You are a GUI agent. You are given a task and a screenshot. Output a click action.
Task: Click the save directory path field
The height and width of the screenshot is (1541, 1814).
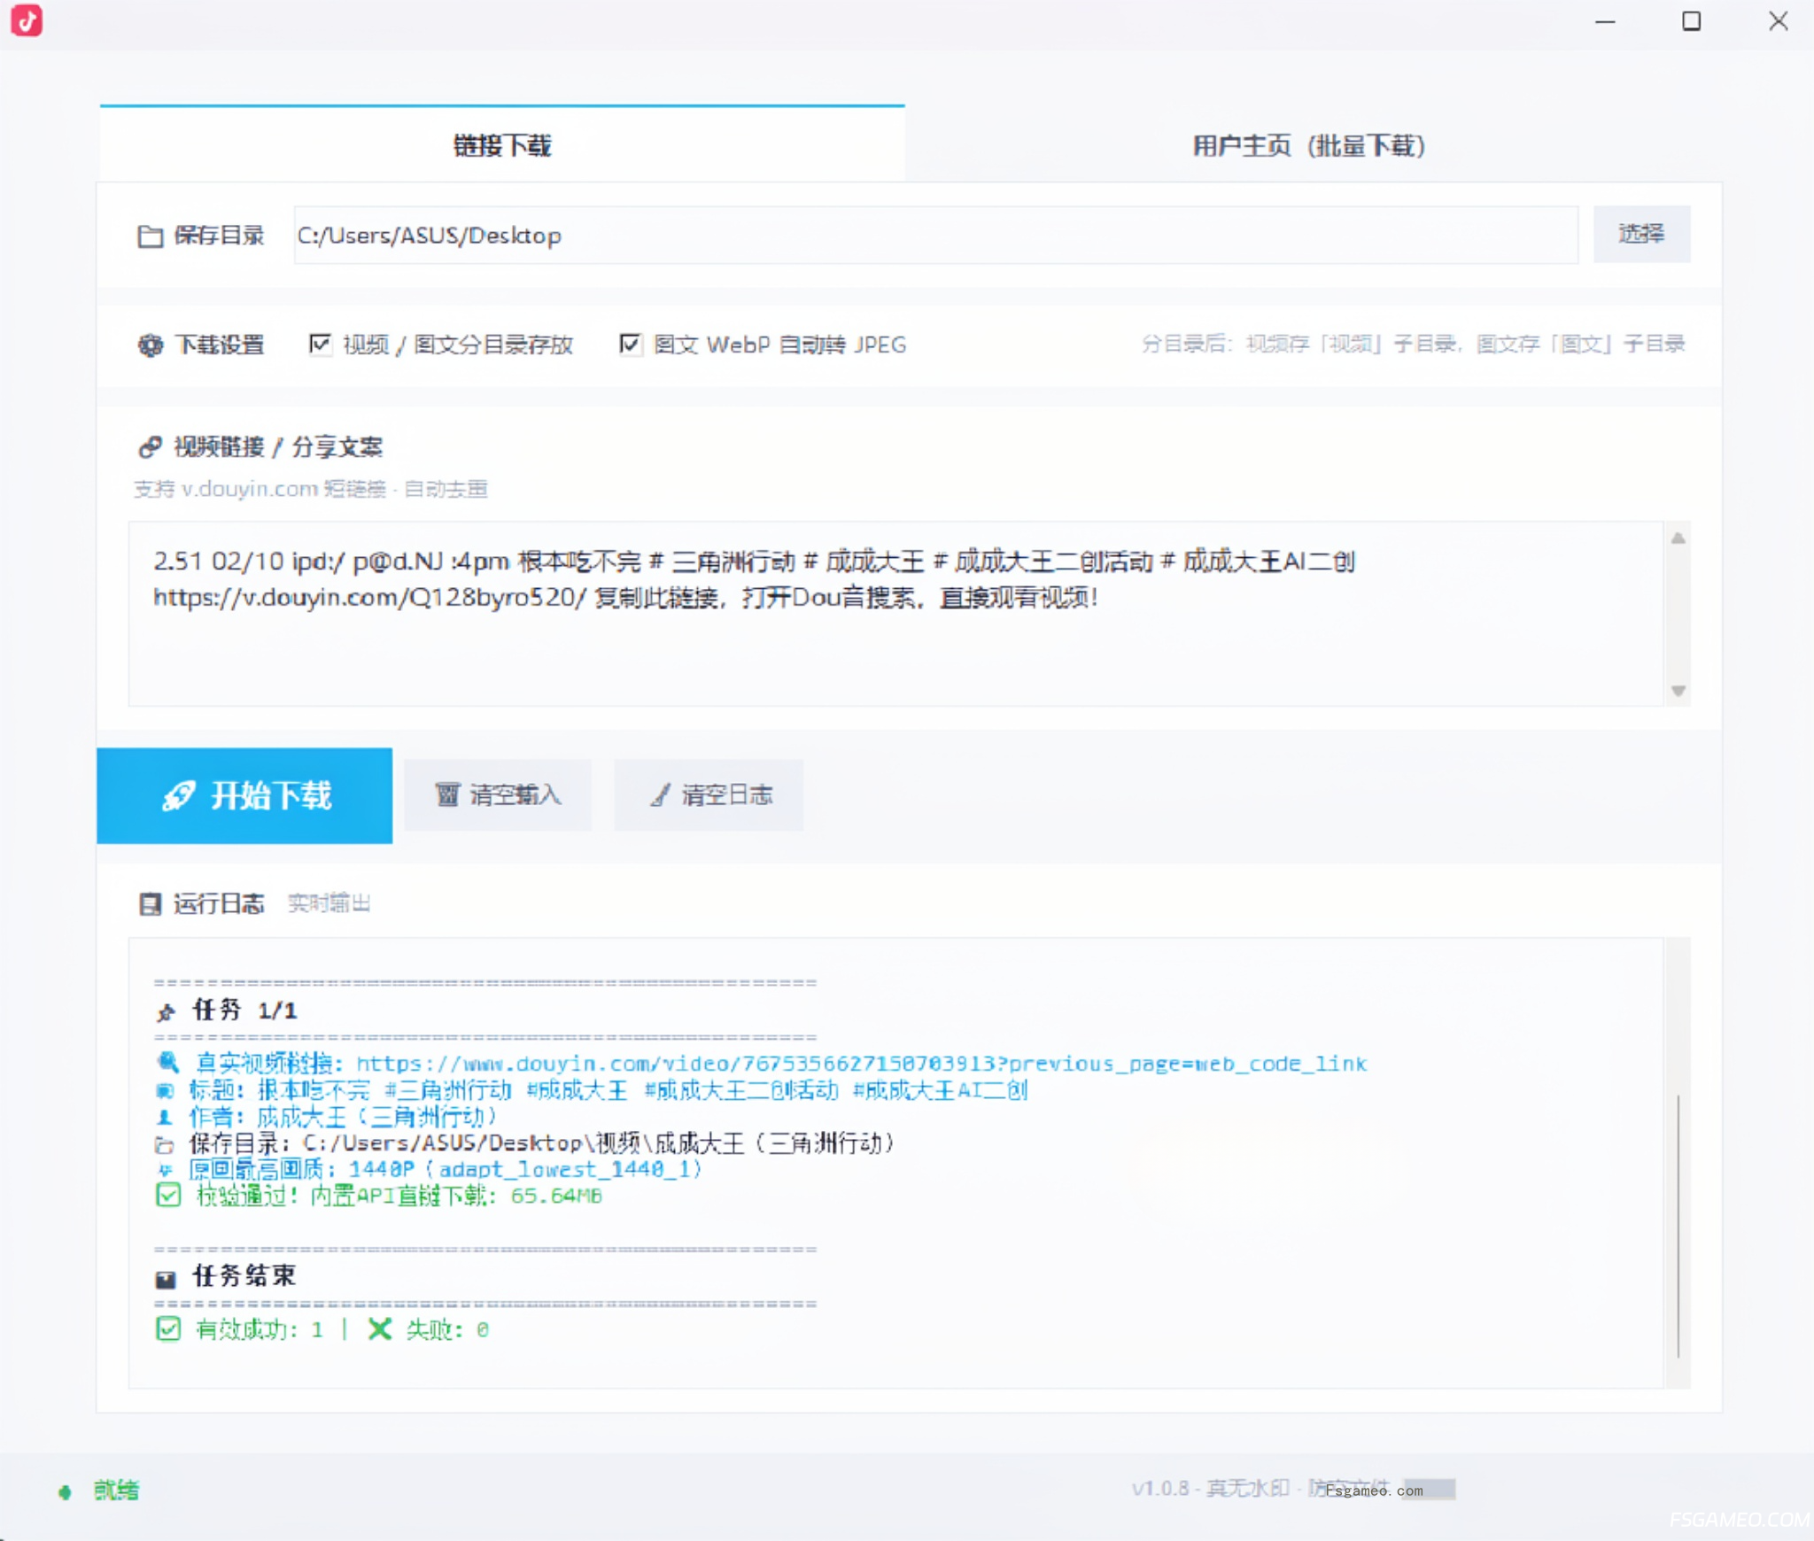point(936,235)
